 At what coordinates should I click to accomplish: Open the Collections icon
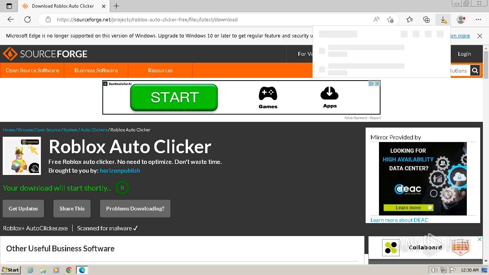tap(426, 19)
